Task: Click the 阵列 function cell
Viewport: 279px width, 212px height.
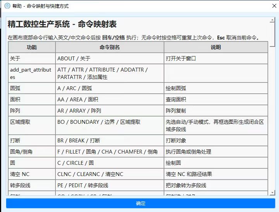Action: click(x=32, y=111)
